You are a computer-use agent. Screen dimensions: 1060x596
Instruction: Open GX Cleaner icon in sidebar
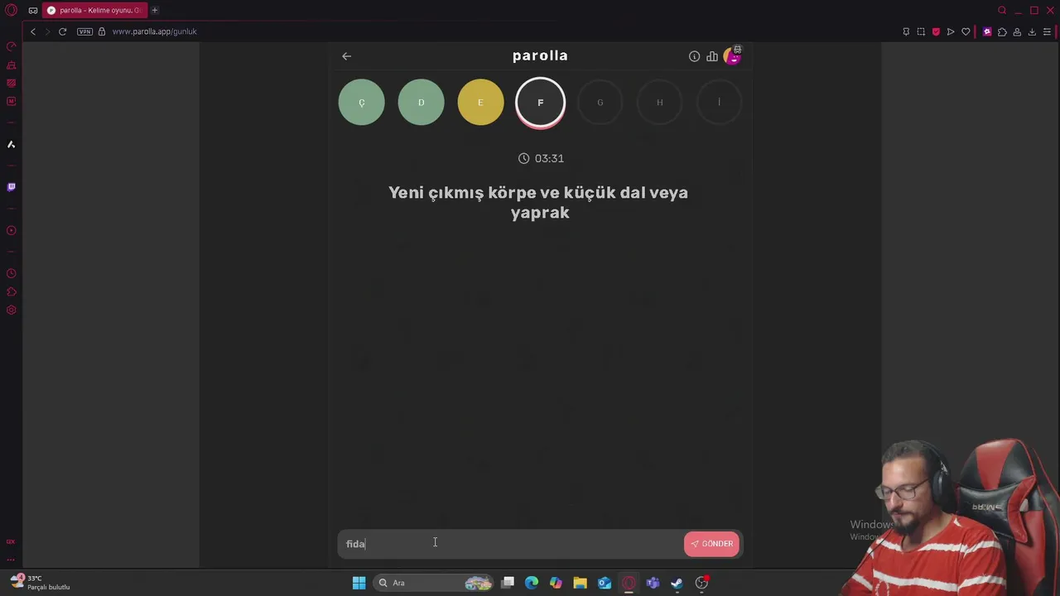[11, 65]
